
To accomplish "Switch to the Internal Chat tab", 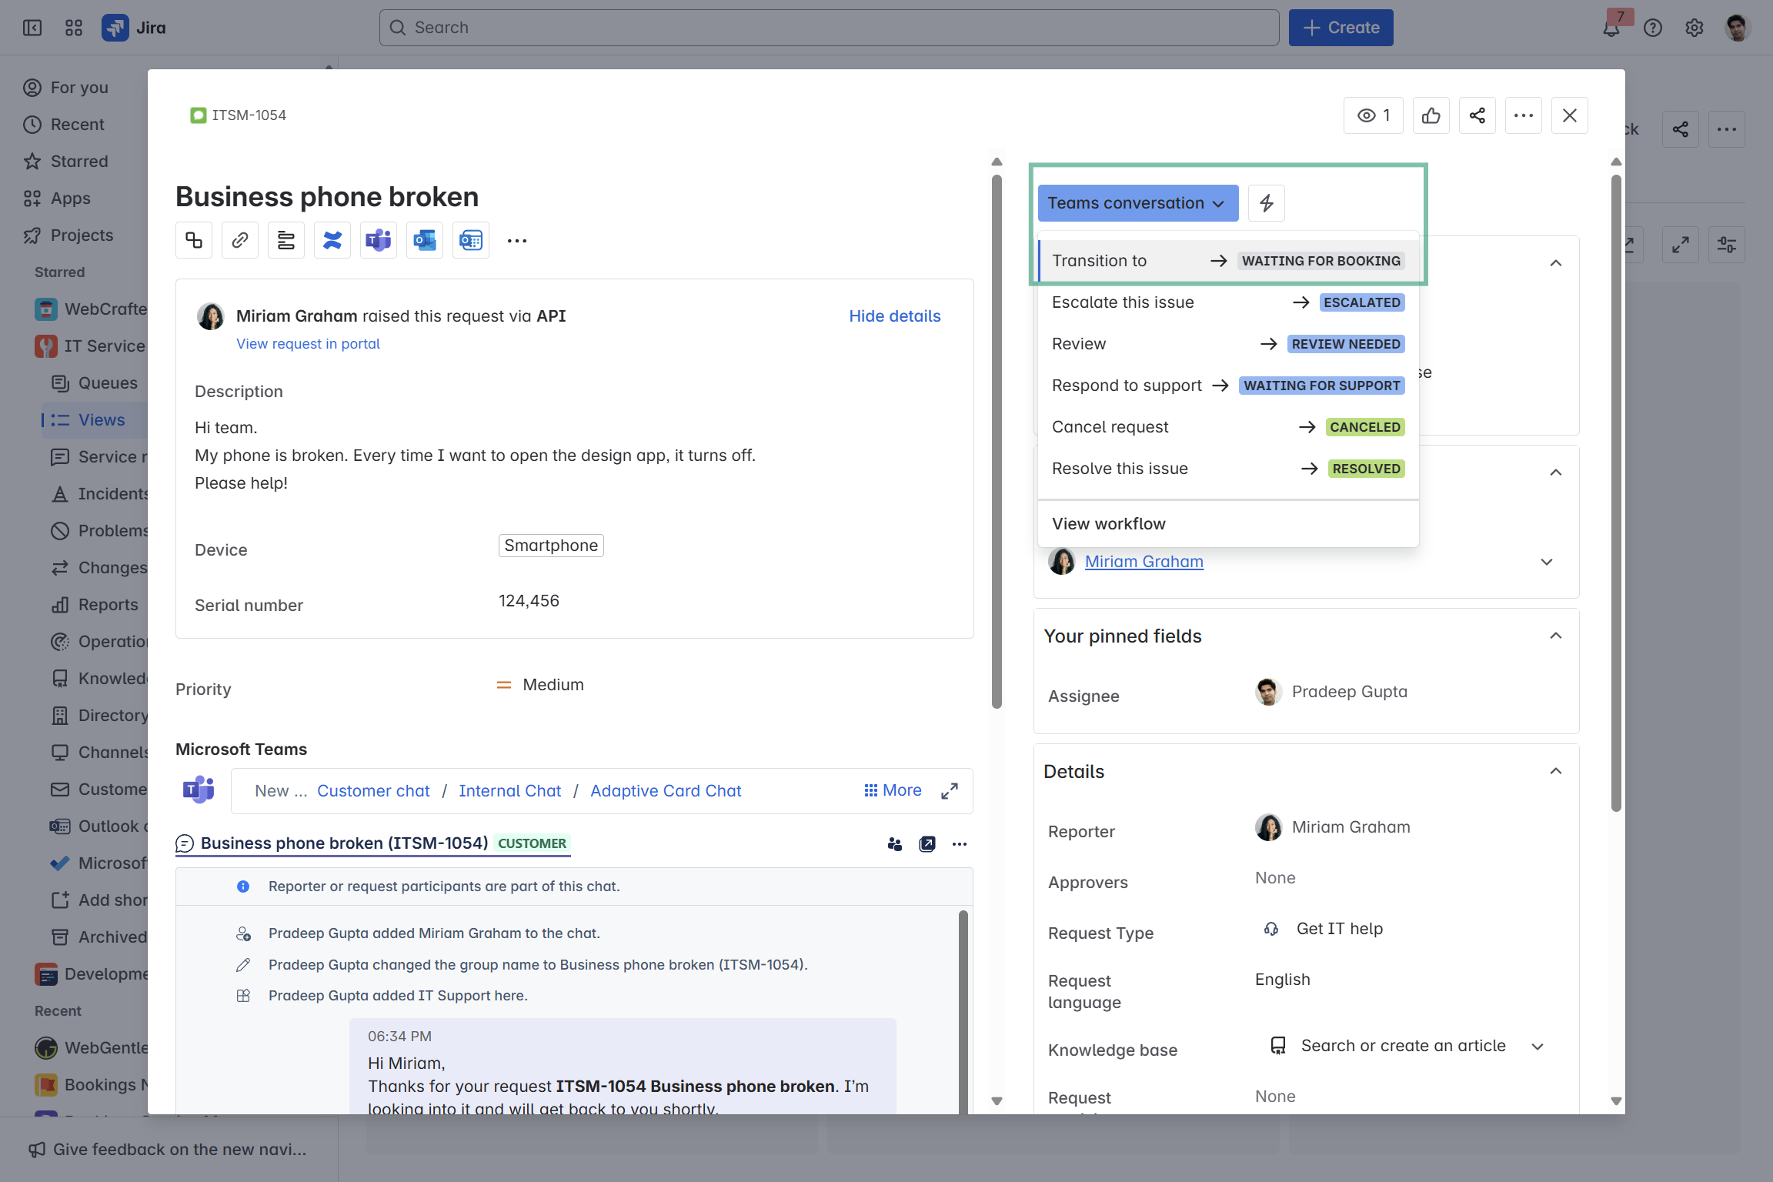I will coord(509,791).
